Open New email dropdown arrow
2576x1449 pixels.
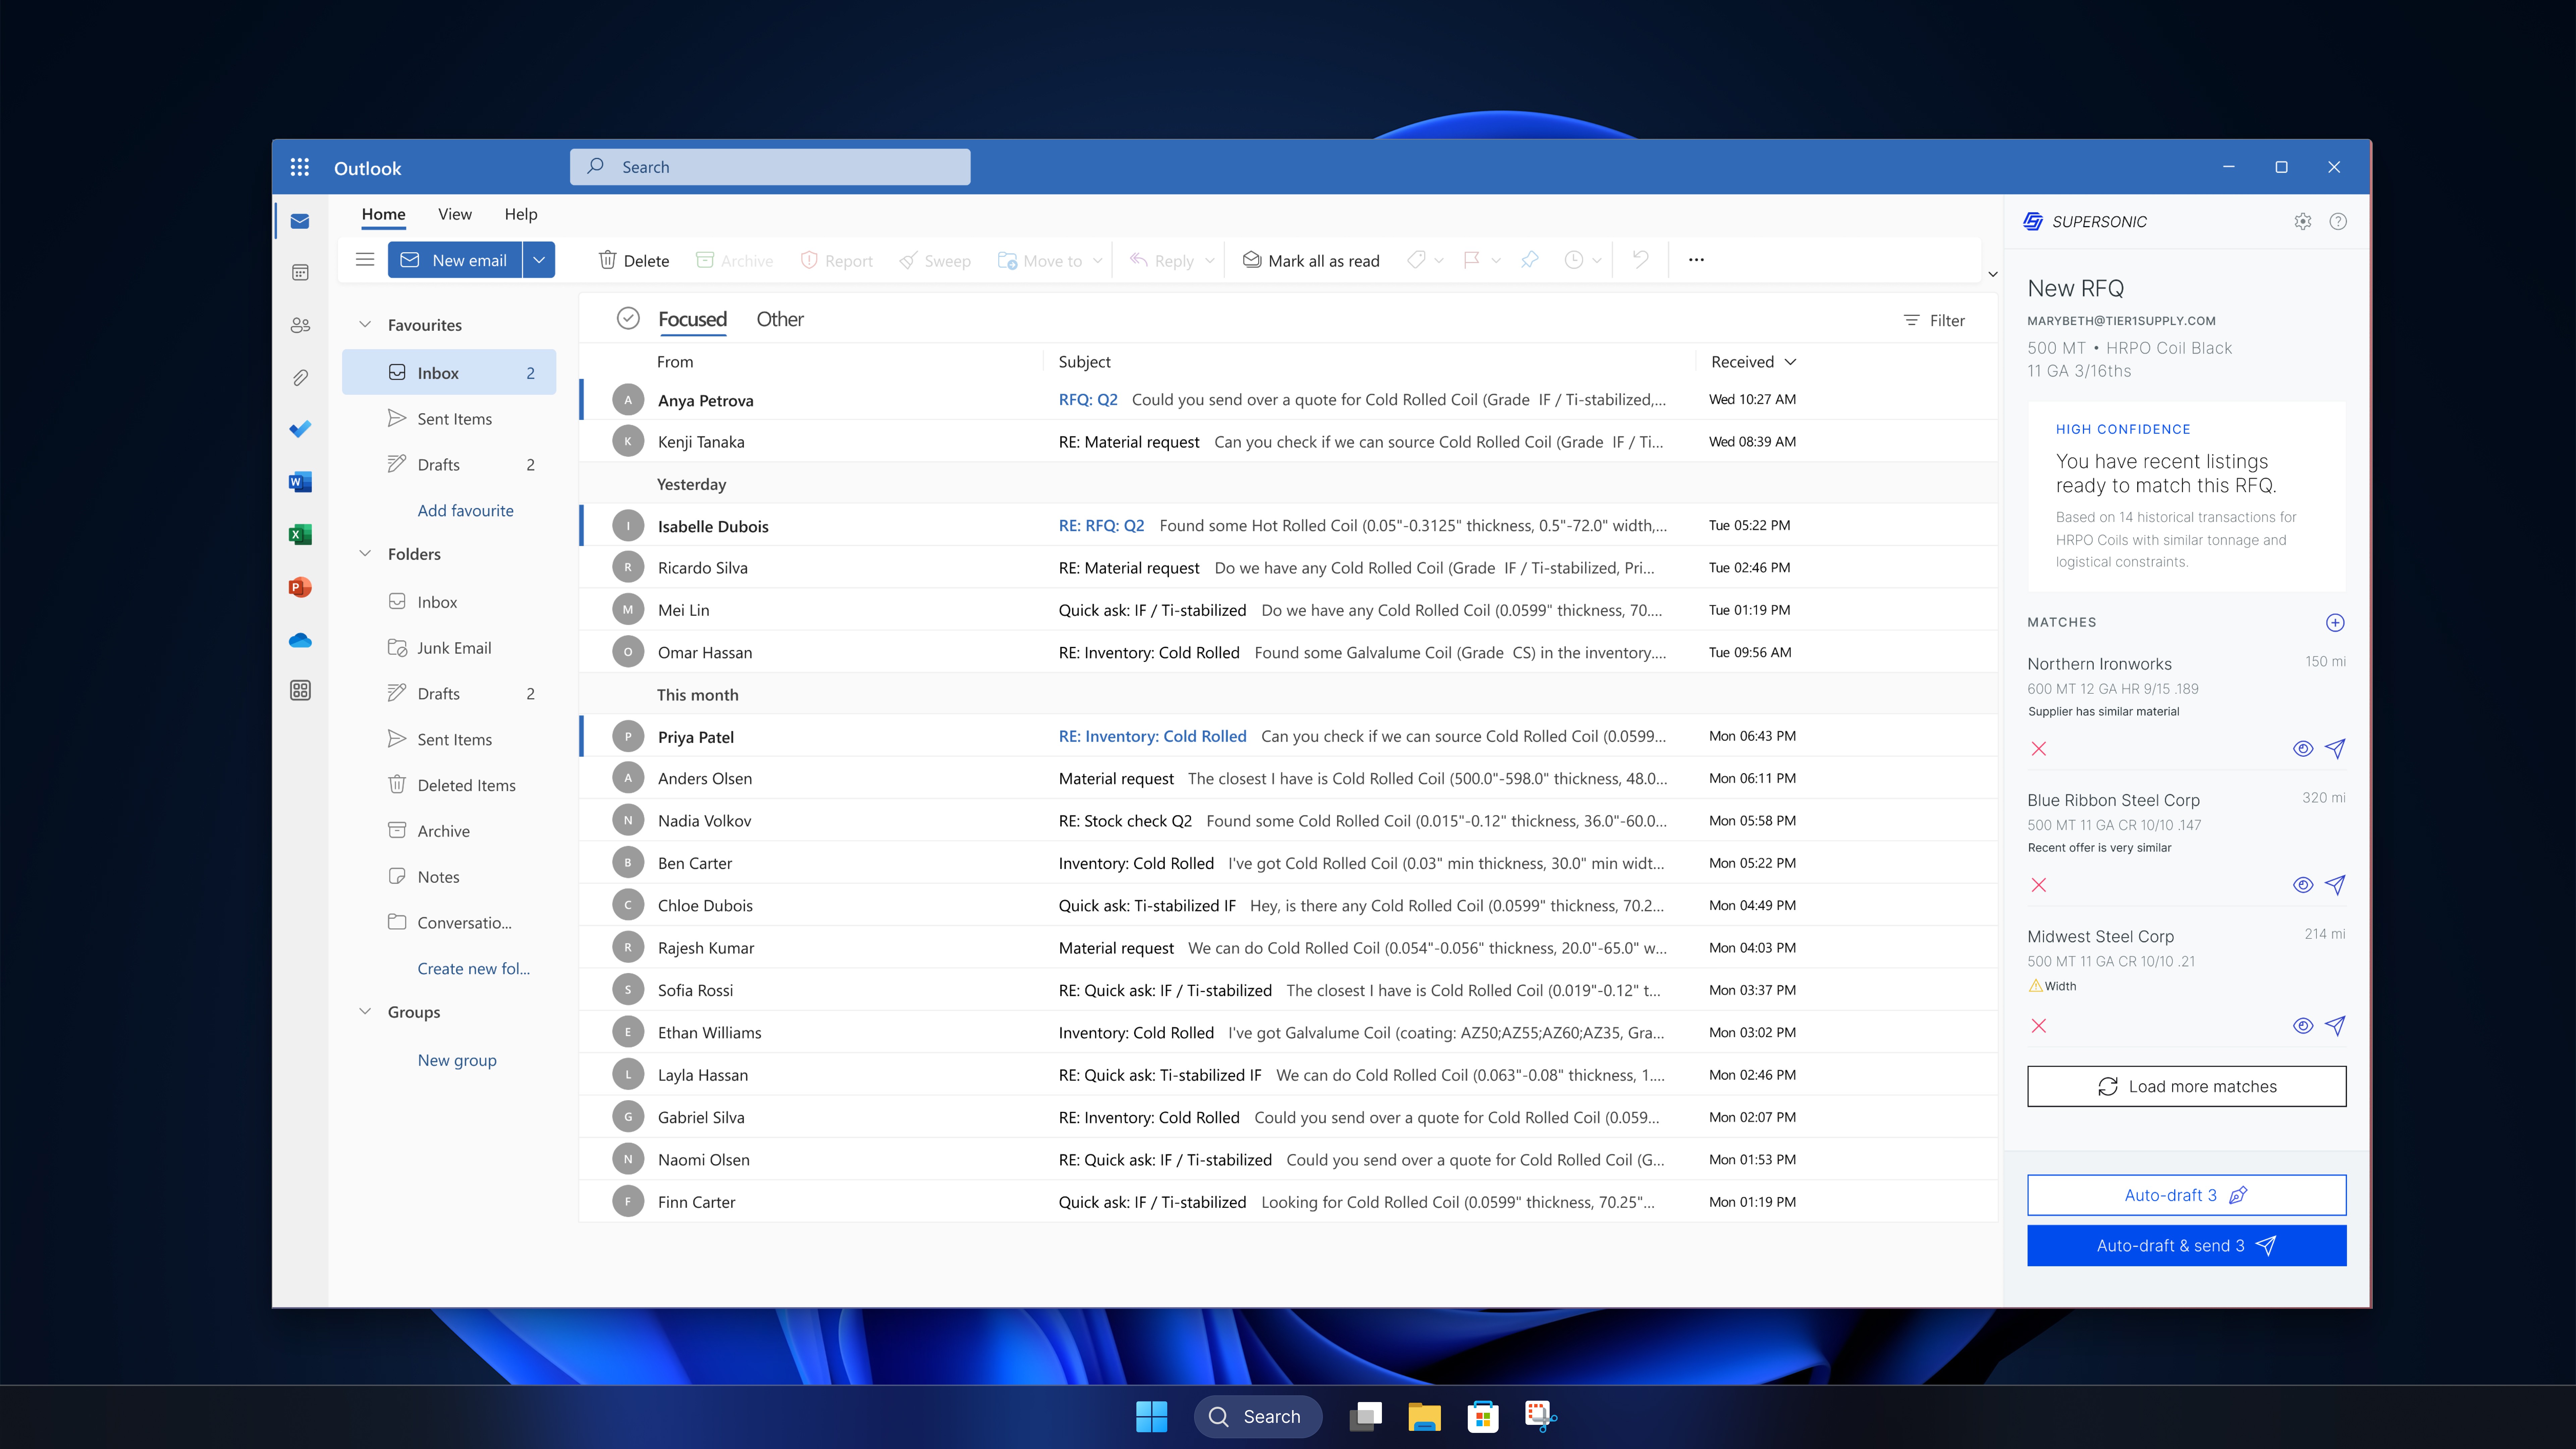539,260
